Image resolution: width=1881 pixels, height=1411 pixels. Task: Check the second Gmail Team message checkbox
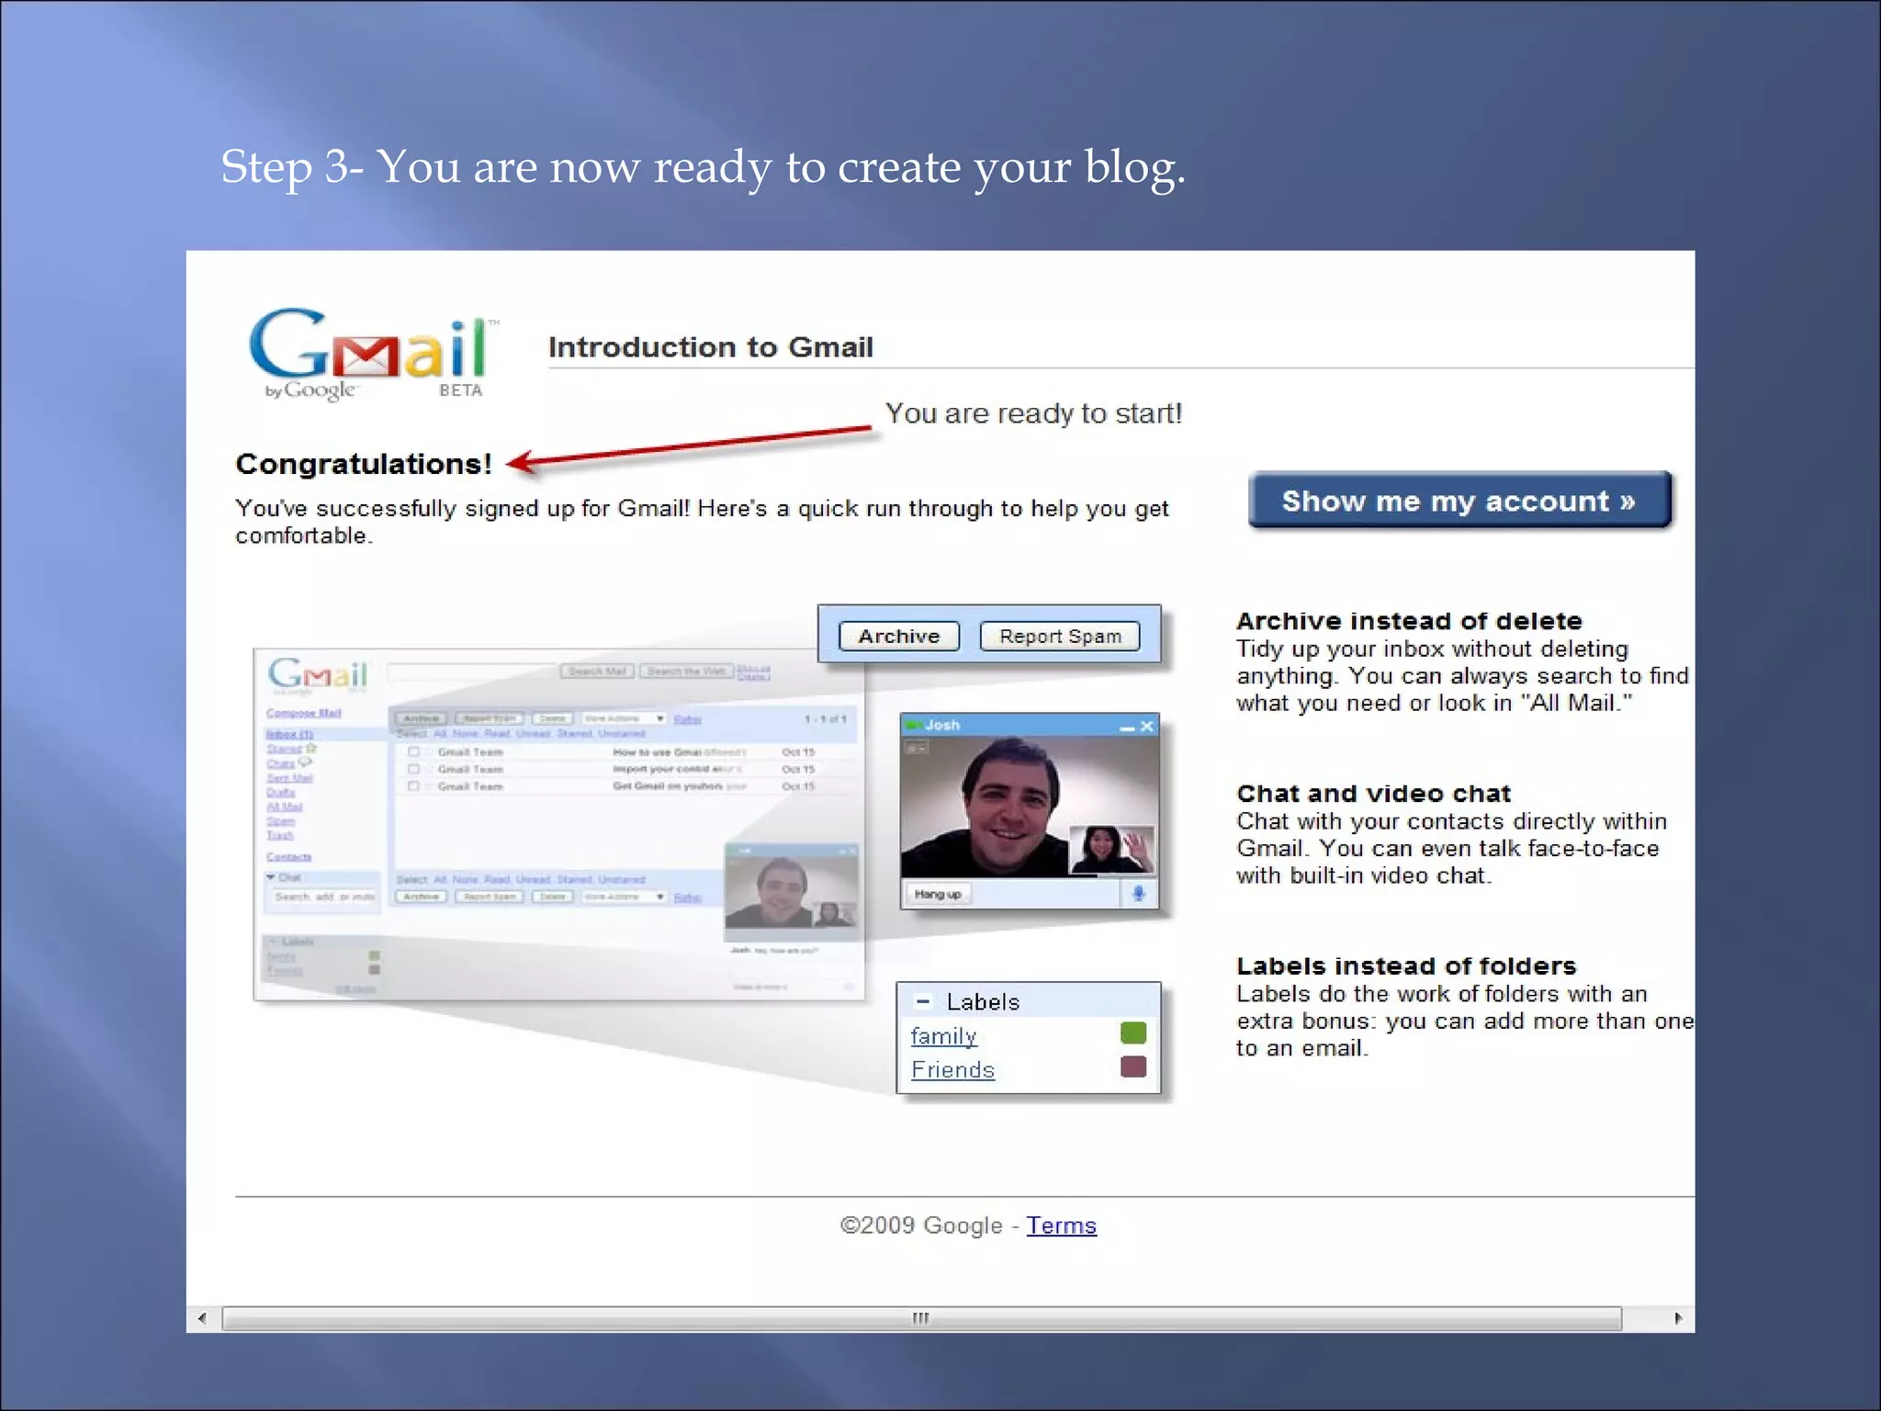(x=413, y=769)
